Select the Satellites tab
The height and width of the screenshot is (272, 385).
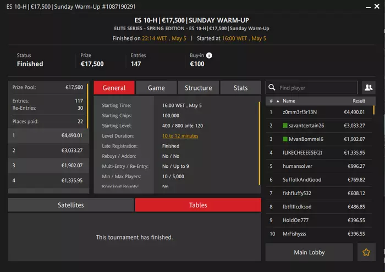pyautogui.click(x=71, y=205)
